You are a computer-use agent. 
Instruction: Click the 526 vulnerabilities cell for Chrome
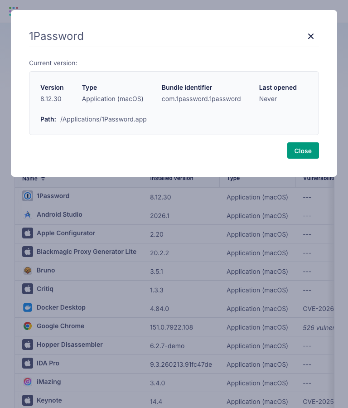coord(319,328)
